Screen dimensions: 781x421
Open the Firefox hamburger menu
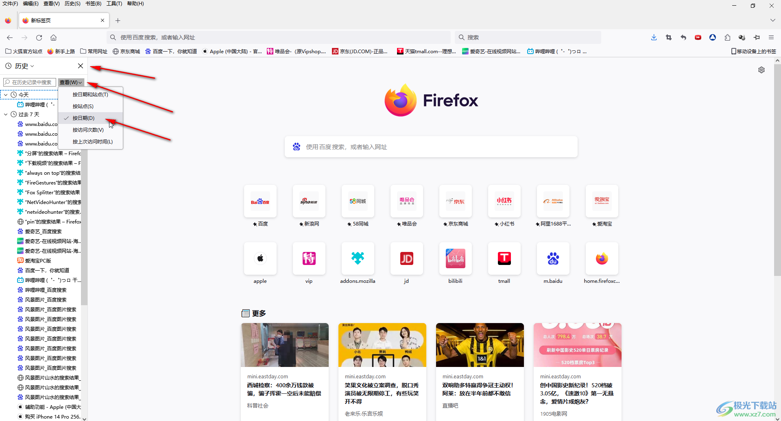point(771,37)
